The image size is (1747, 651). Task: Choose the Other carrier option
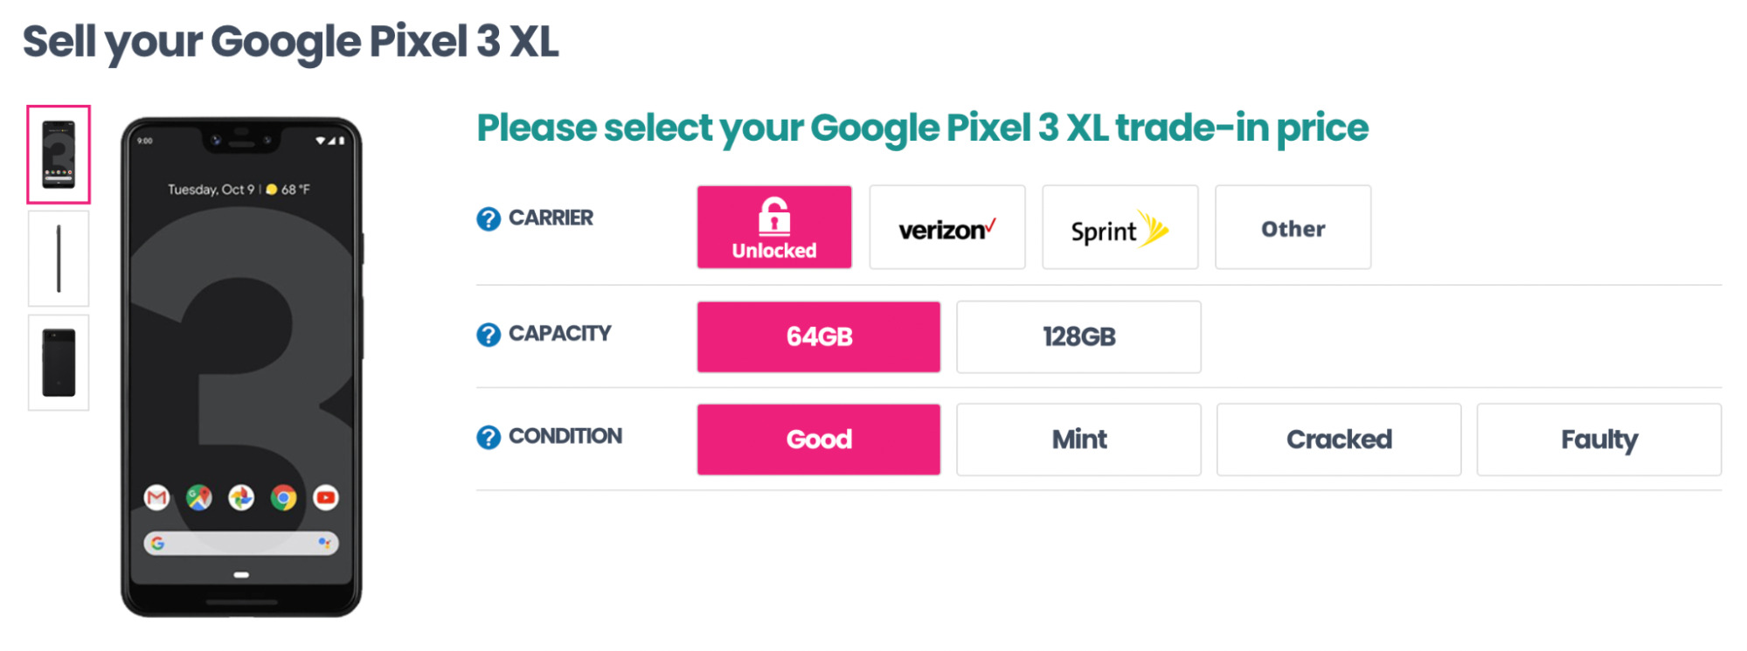click(x=1293, y=228)
